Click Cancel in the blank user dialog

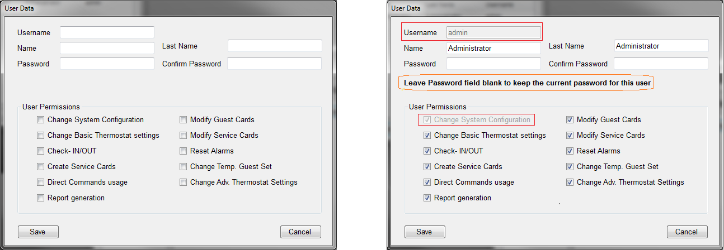[x=300, y=232]
